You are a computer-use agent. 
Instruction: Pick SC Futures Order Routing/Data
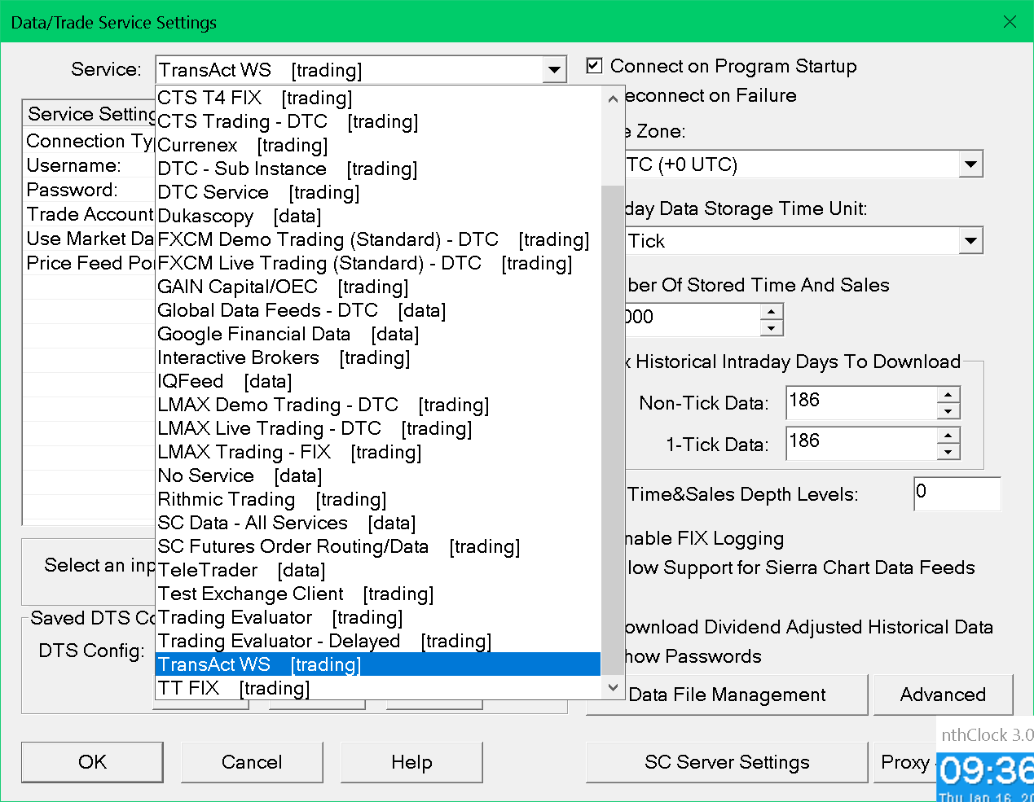click(x=378, y=546)
